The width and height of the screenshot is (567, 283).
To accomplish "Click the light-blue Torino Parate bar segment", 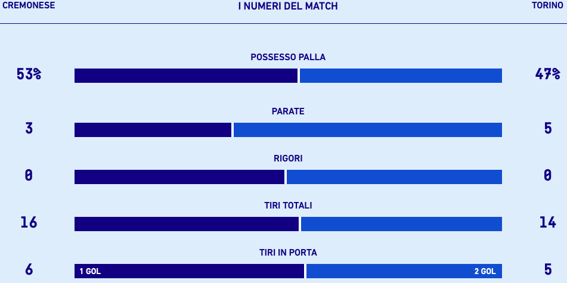I will click(367, 130).
